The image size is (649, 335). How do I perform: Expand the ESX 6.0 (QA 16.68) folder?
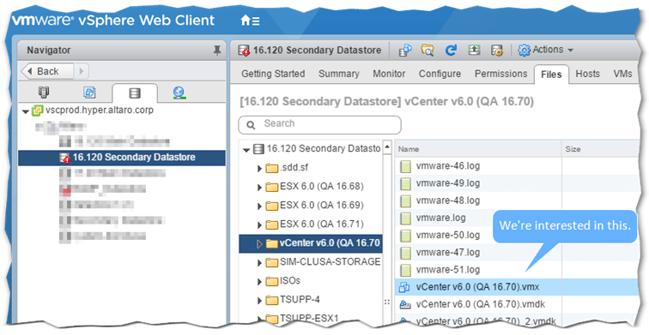[x=259, y=187]
